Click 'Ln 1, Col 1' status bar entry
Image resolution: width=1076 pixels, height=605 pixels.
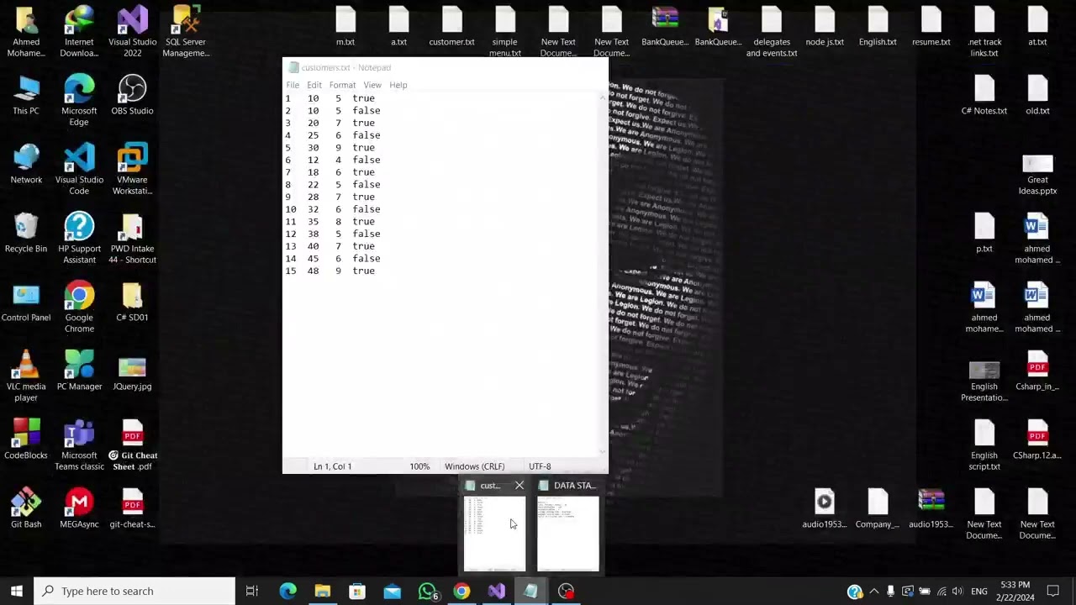point(333,466)
